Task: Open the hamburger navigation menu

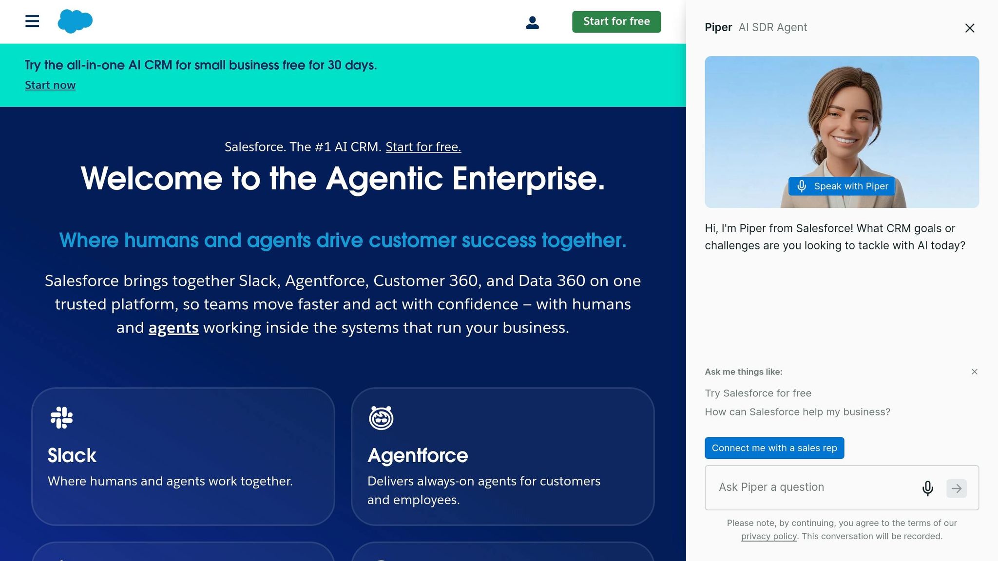Action: click(x=31, y=21)
